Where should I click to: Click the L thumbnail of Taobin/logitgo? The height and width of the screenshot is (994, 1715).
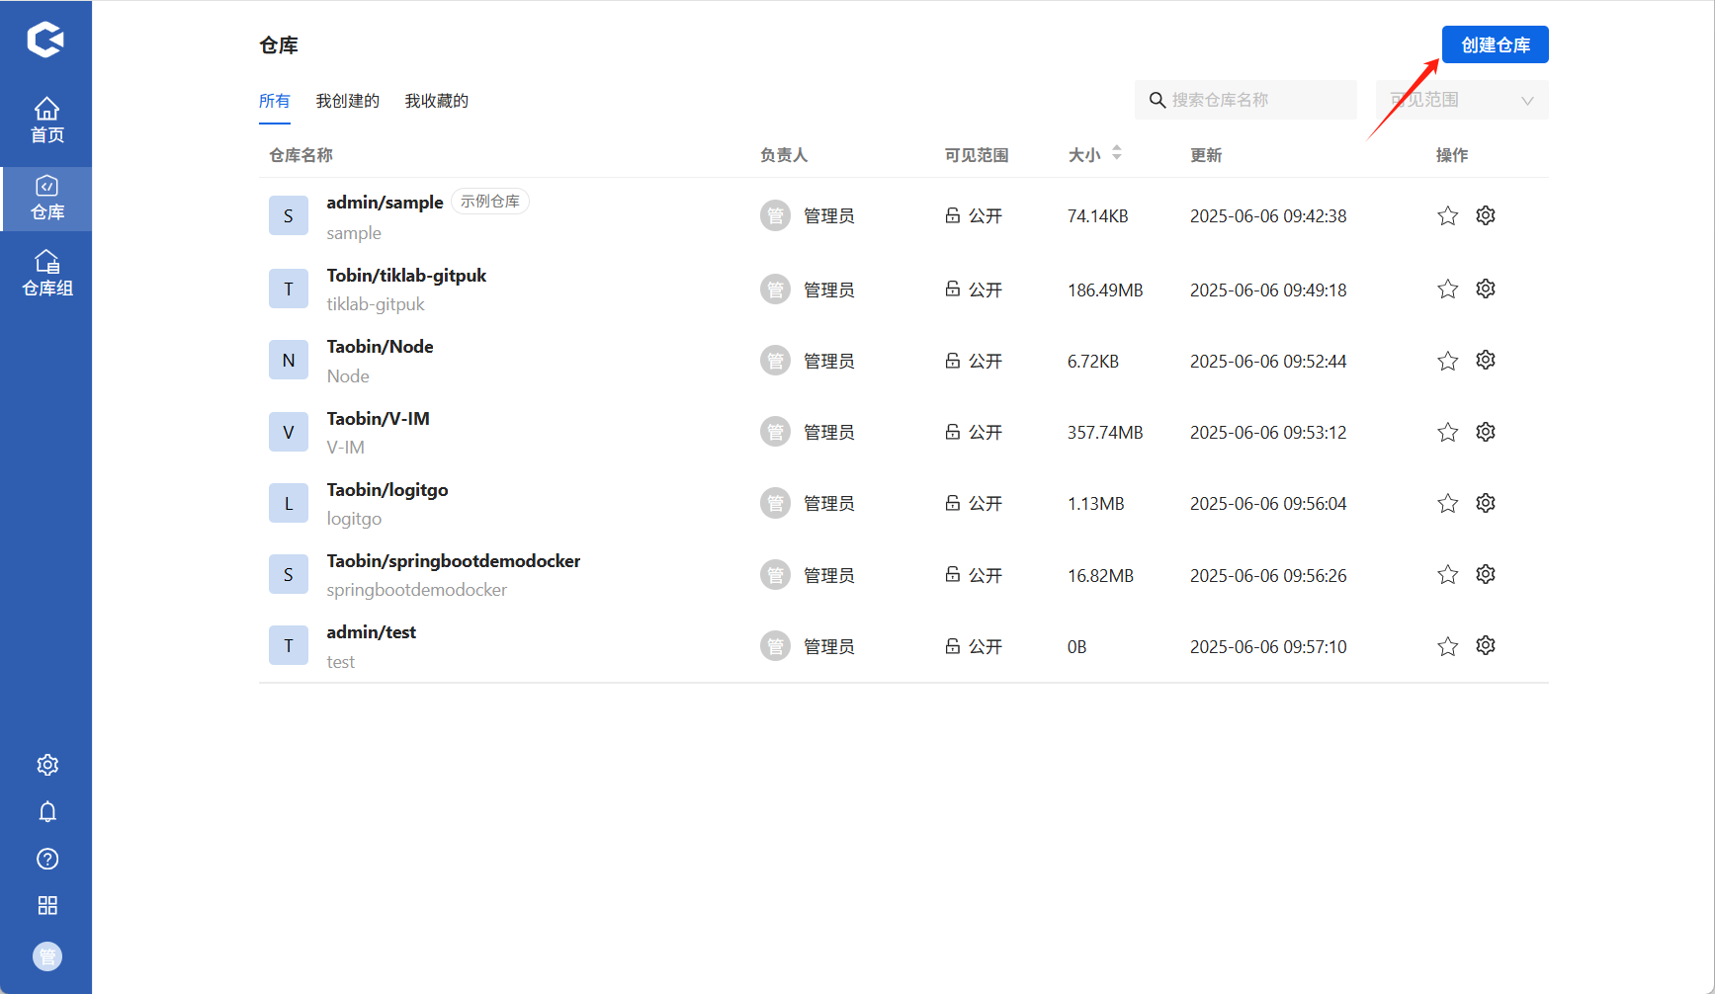point(289,503)
